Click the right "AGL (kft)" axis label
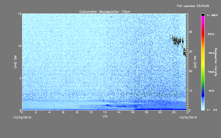This screenshot has height=138, width=221. [195, 62]
